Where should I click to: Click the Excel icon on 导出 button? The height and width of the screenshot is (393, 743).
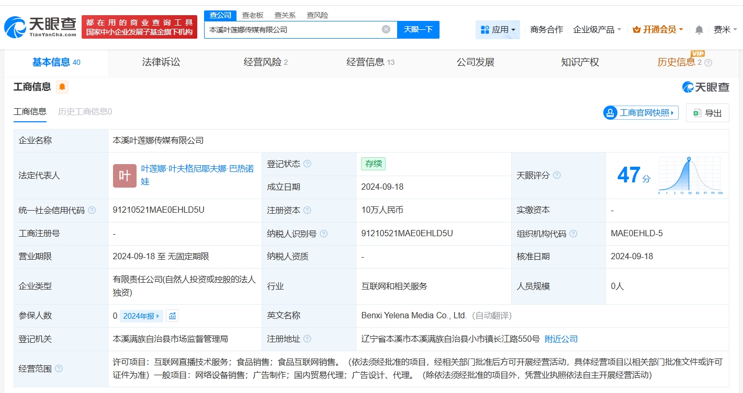pyautogui.click(x=697, y=112)
